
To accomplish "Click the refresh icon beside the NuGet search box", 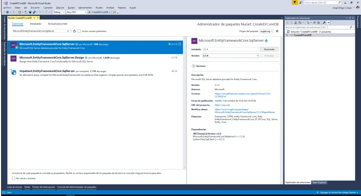I will point(74,31).
